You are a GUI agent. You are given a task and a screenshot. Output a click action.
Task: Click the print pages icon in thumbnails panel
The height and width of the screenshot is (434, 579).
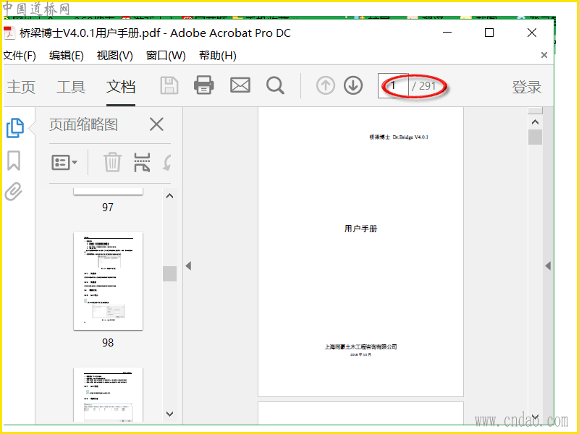point(142,162)
